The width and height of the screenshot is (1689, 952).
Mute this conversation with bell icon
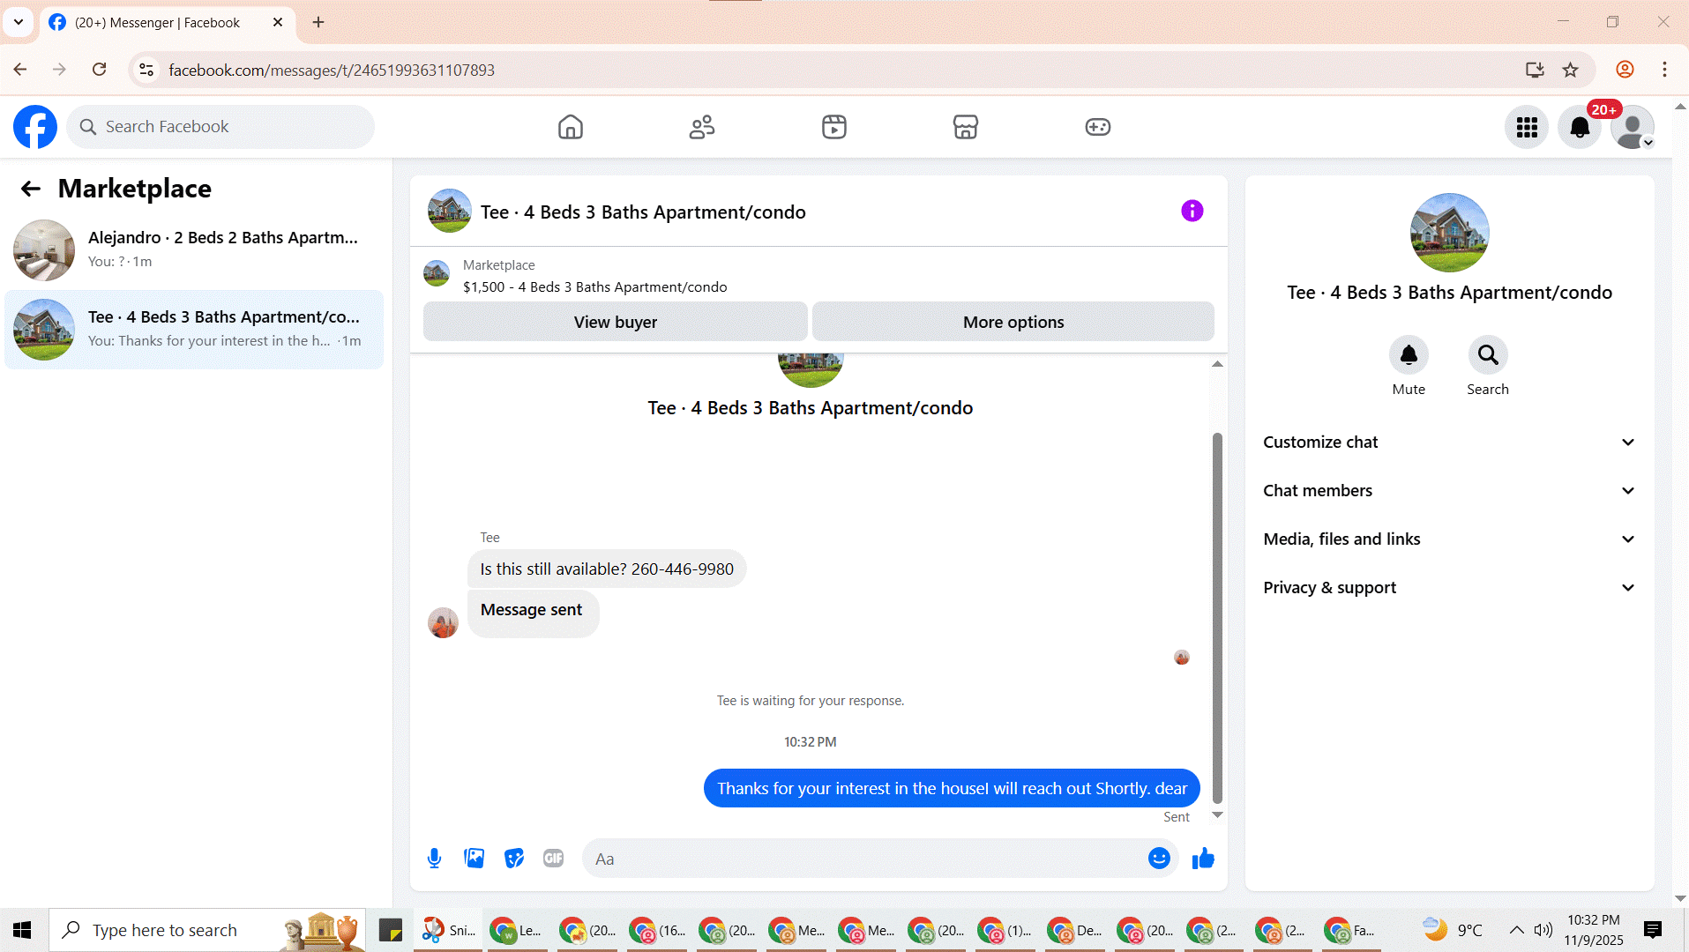point(1409,355)
